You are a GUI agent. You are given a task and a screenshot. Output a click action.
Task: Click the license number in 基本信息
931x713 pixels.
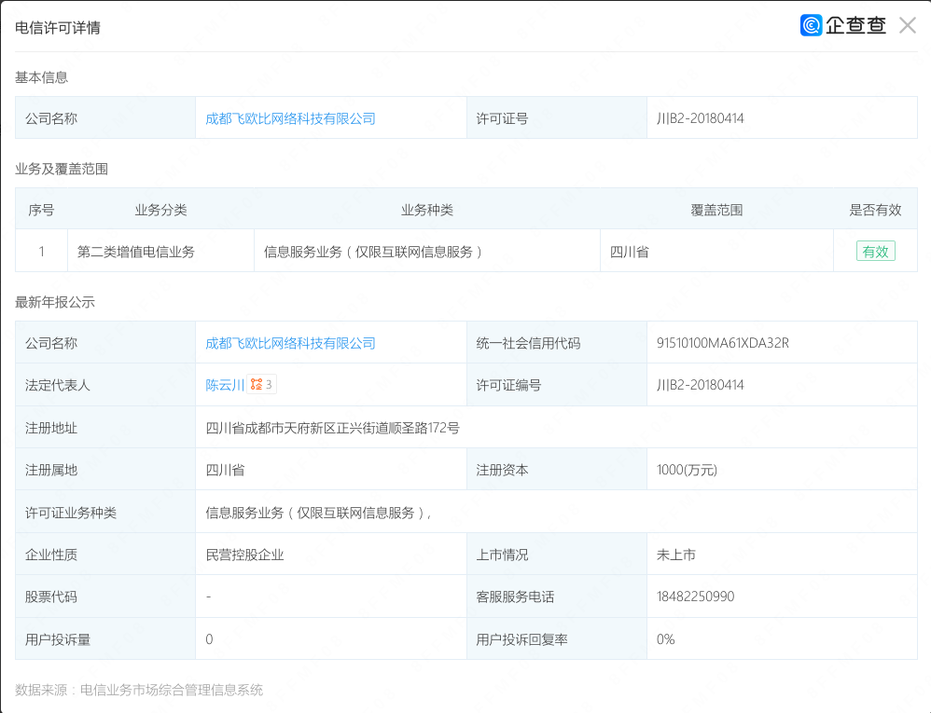[x=700, y=118]
